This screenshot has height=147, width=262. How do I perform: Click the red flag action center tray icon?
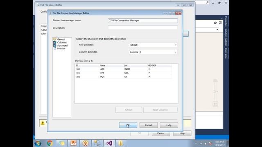click(210, 143)
